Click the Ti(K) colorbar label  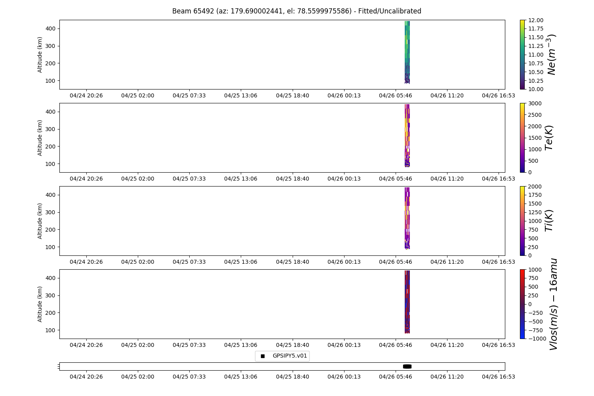point(549,221)
